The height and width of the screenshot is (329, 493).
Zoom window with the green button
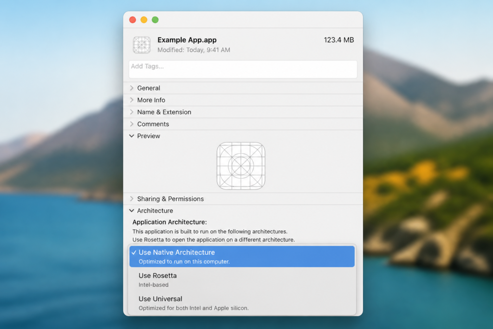pyautogui.click(x=155, y=20)
